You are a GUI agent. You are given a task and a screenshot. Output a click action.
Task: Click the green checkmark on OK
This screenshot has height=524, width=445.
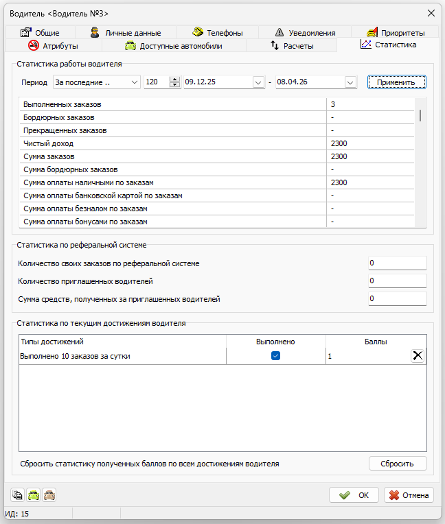coord(345,495)
